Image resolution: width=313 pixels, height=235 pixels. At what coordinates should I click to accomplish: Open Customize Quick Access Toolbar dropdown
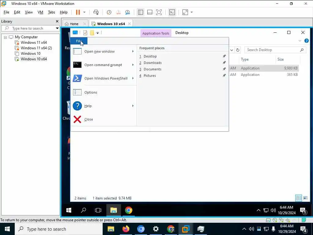(x=98, y=33)
